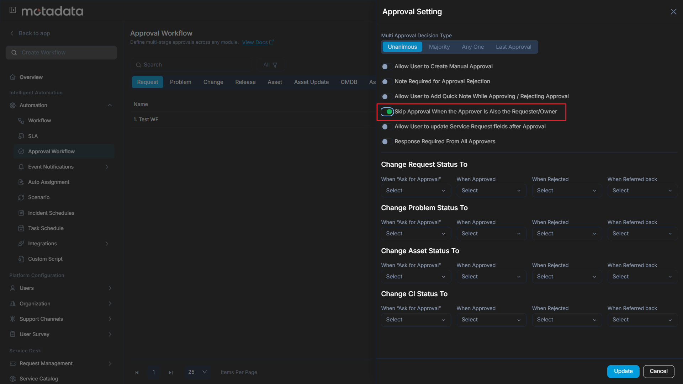Enable Allow User to Create Manual Approval

(387, 66)
